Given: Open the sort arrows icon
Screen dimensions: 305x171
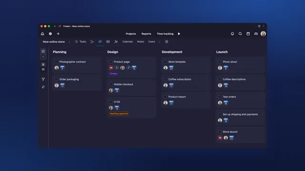Looking at the screenshot, I should tap(43, 87).
